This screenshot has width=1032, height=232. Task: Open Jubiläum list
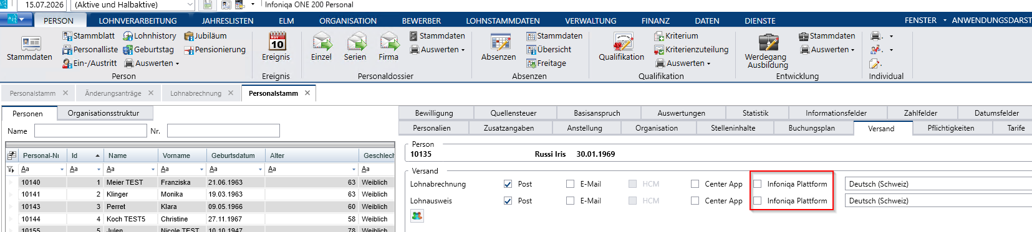click(x=205, y=36)
